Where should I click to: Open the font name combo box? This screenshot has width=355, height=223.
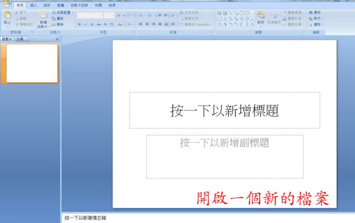[90, 15]
